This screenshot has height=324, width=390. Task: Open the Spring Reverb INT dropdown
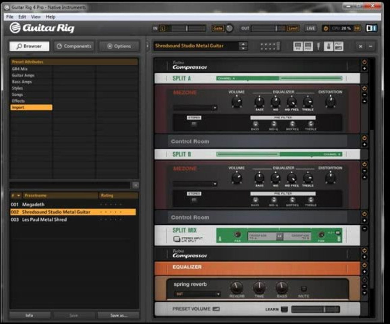pyautogui.click(x=197, y=294)
